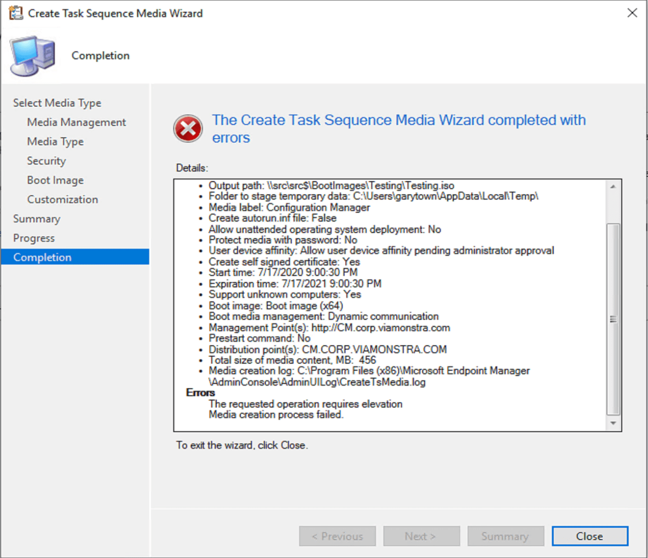
Task: Click the Summary button
Action: pos(505,536)
